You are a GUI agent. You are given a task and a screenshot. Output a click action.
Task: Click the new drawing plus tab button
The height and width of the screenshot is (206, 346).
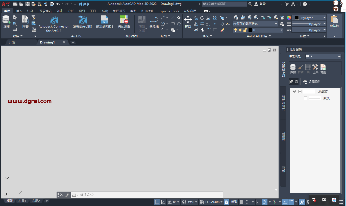(73, 42)
